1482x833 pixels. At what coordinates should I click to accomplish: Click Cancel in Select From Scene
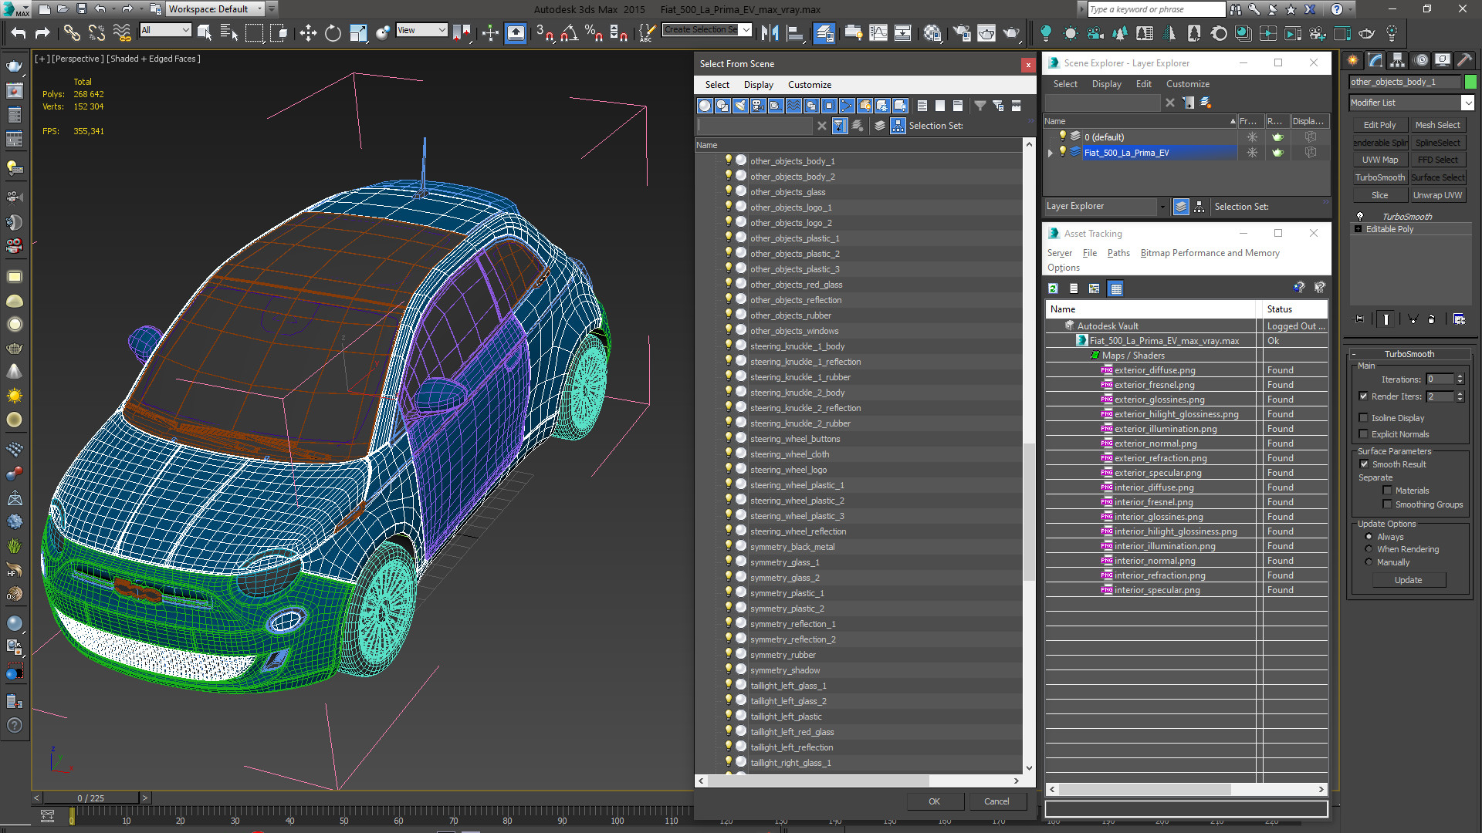(996, 801)
